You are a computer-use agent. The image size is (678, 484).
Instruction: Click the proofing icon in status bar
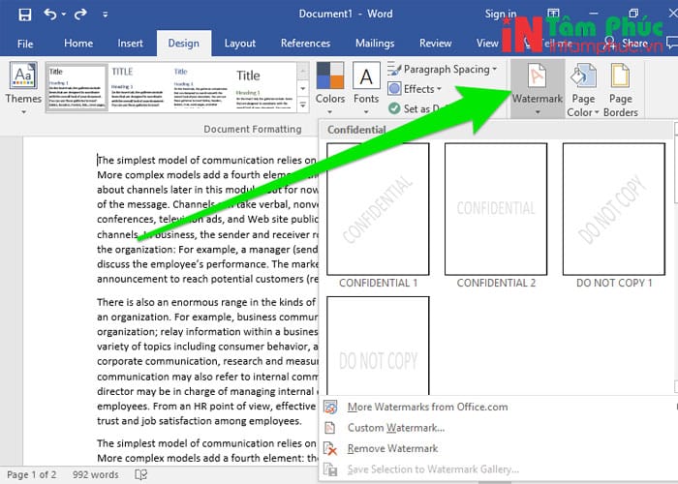[x=141, y=474]
